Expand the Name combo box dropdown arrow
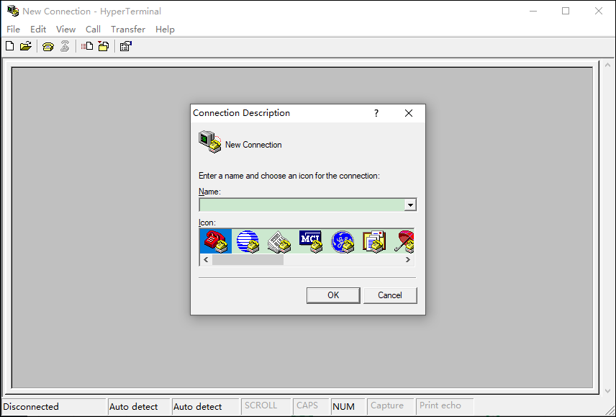The height and width of the screenshot is (417, 616). point(410,205)
